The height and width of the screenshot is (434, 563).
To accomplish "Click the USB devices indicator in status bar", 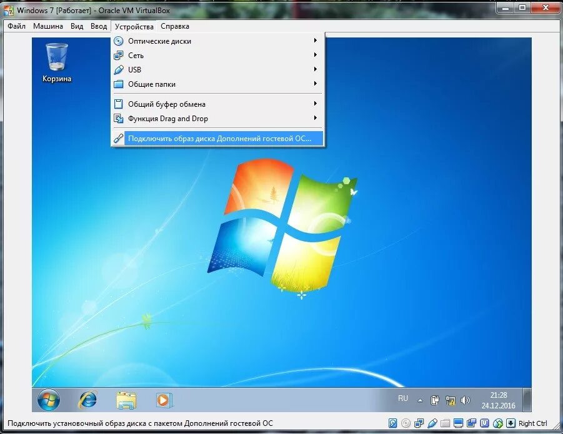I will (x=432, y=423).
